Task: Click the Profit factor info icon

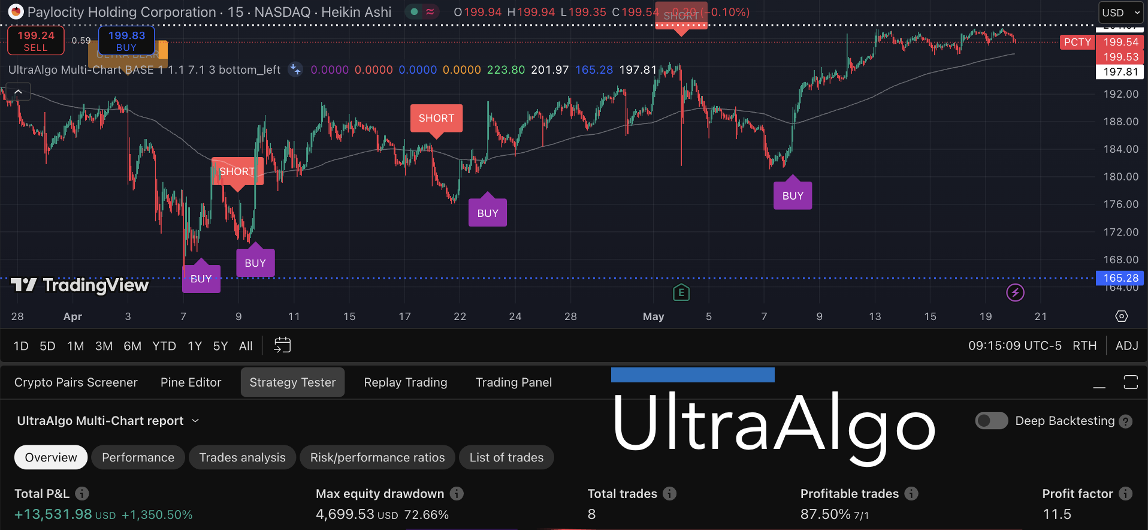Action: (1126, 493)
